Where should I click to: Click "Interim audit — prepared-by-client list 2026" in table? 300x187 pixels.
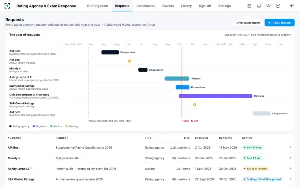tap(86, 169)
